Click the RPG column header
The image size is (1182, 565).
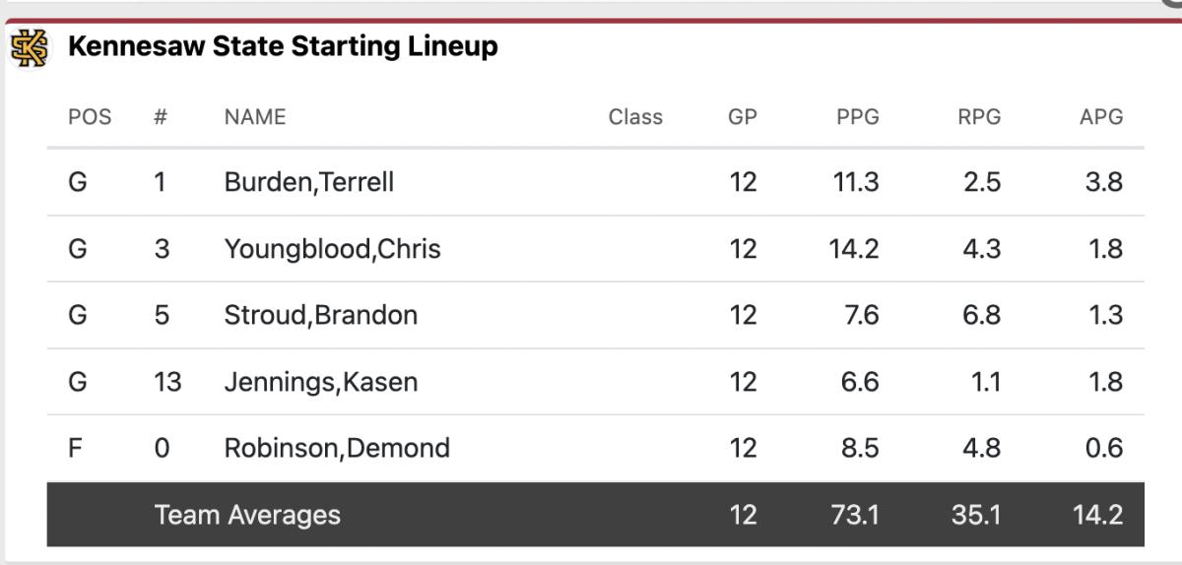point(979,117)
